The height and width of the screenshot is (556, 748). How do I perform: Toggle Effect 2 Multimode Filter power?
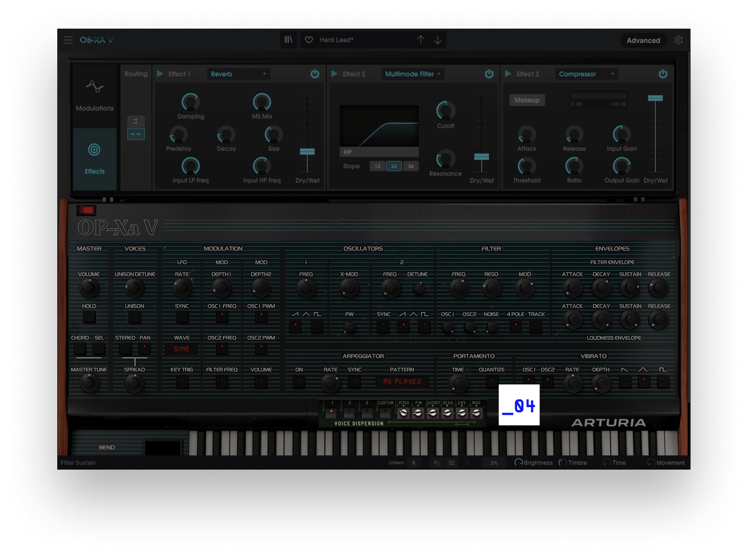tap(489, 74)
